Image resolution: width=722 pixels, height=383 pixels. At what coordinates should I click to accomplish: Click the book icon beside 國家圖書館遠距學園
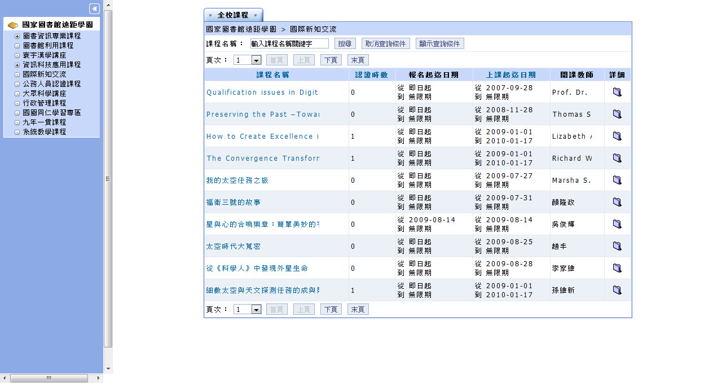(x=13, y=25)
